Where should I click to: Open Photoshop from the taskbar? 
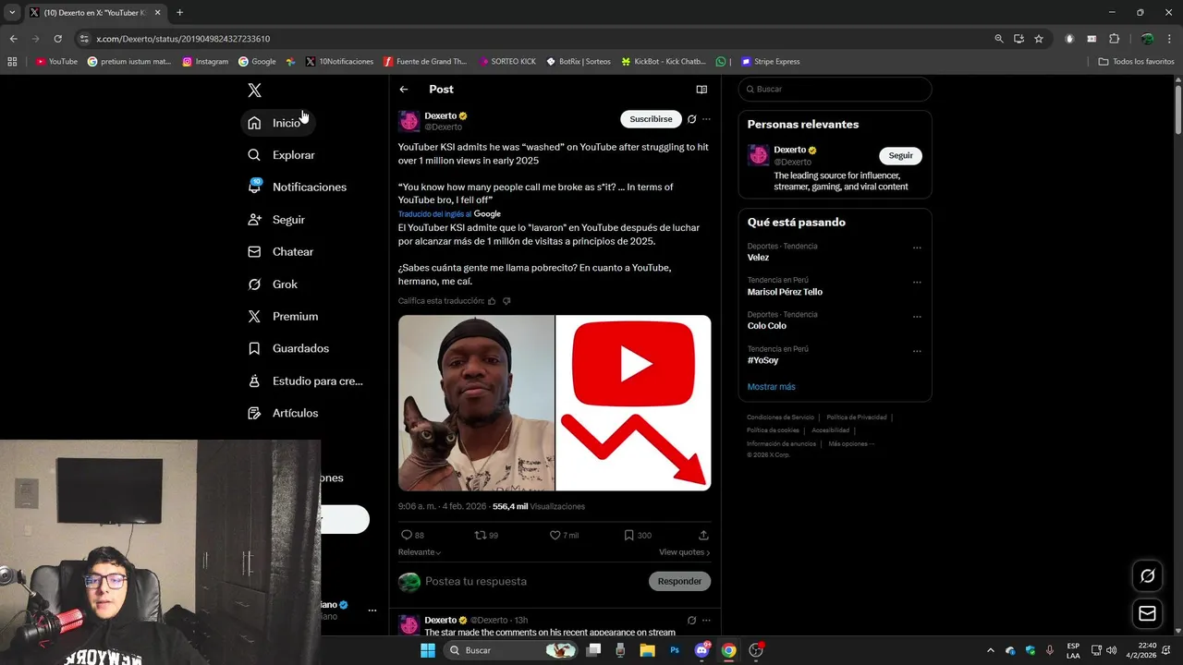675,650
